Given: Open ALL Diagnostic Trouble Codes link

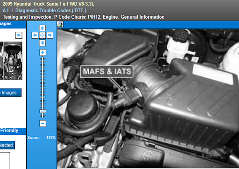Looking at the screenshot, I should coord(44,10).
